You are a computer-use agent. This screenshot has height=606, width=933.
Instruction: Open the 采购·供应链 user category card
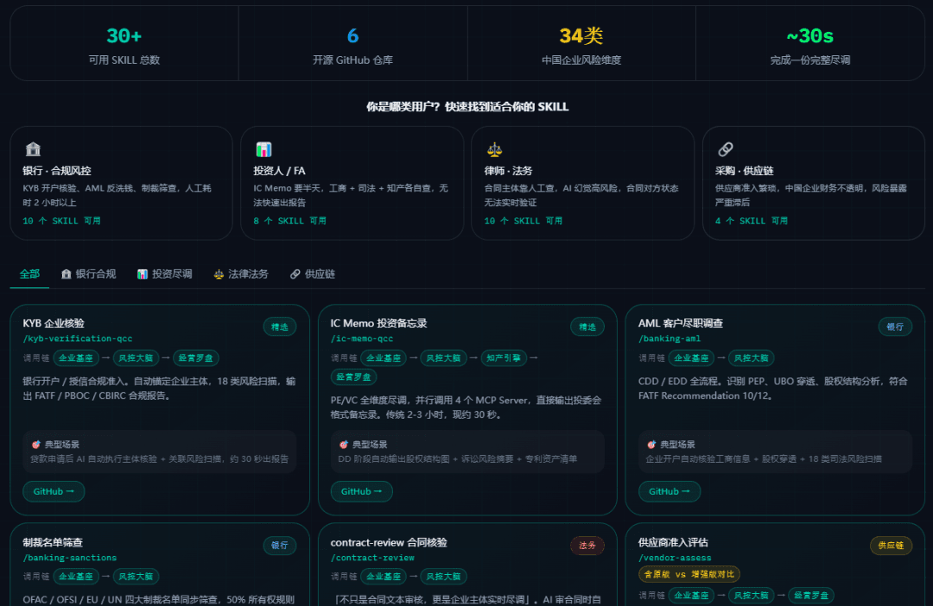pyautogui.click(x=814, y=183)
